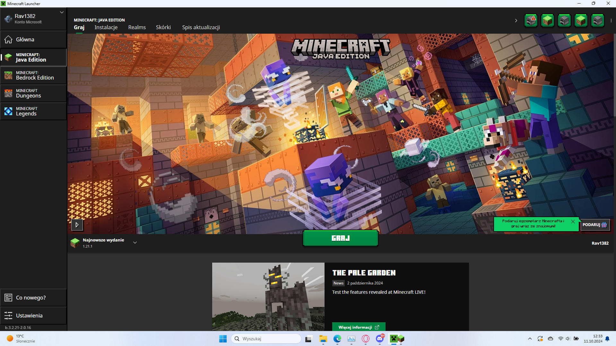Switch to the Instalacje tab
The height and width of the screenshot is (346, 616).
[x=106, y=27]
